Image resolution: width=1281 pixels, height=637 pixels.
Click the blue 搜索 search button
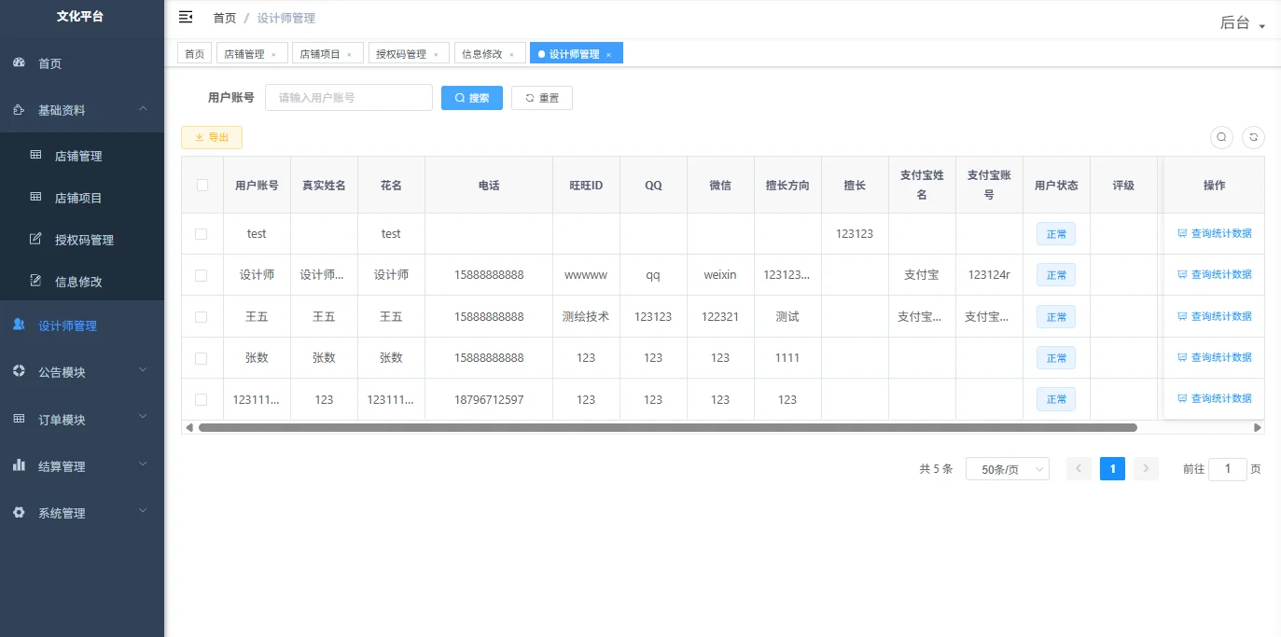(471, 97)
